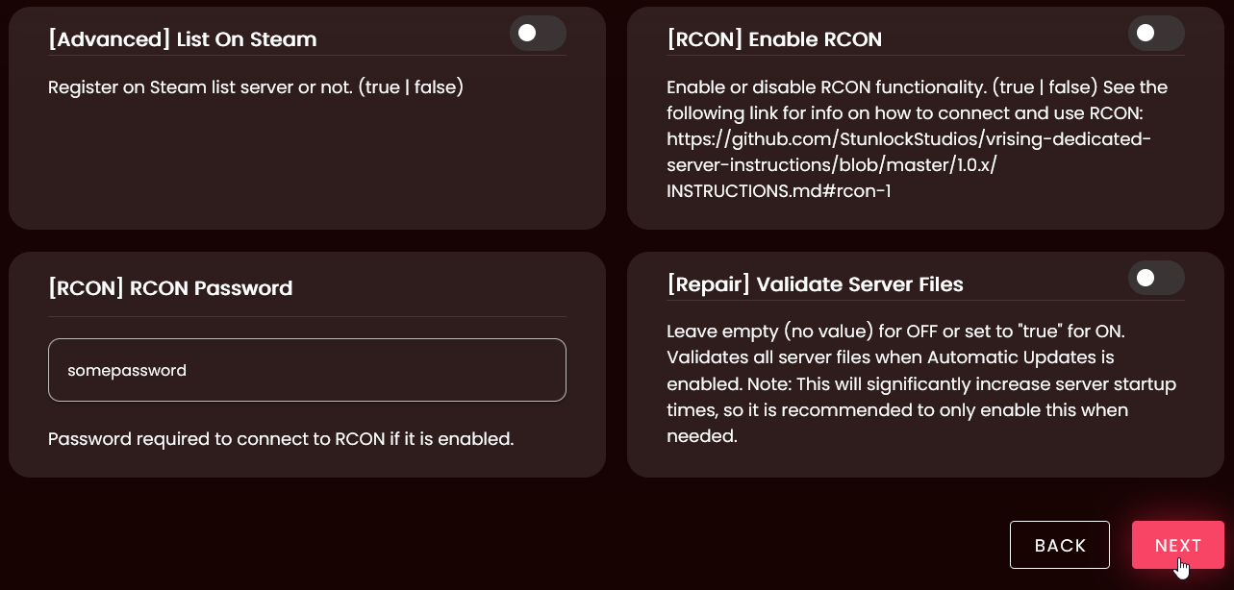Click the "[Repair] Validate Server Files" heading
This screenshot has height=590, width=1234.
pyautogui.click(x=815, y=284)
